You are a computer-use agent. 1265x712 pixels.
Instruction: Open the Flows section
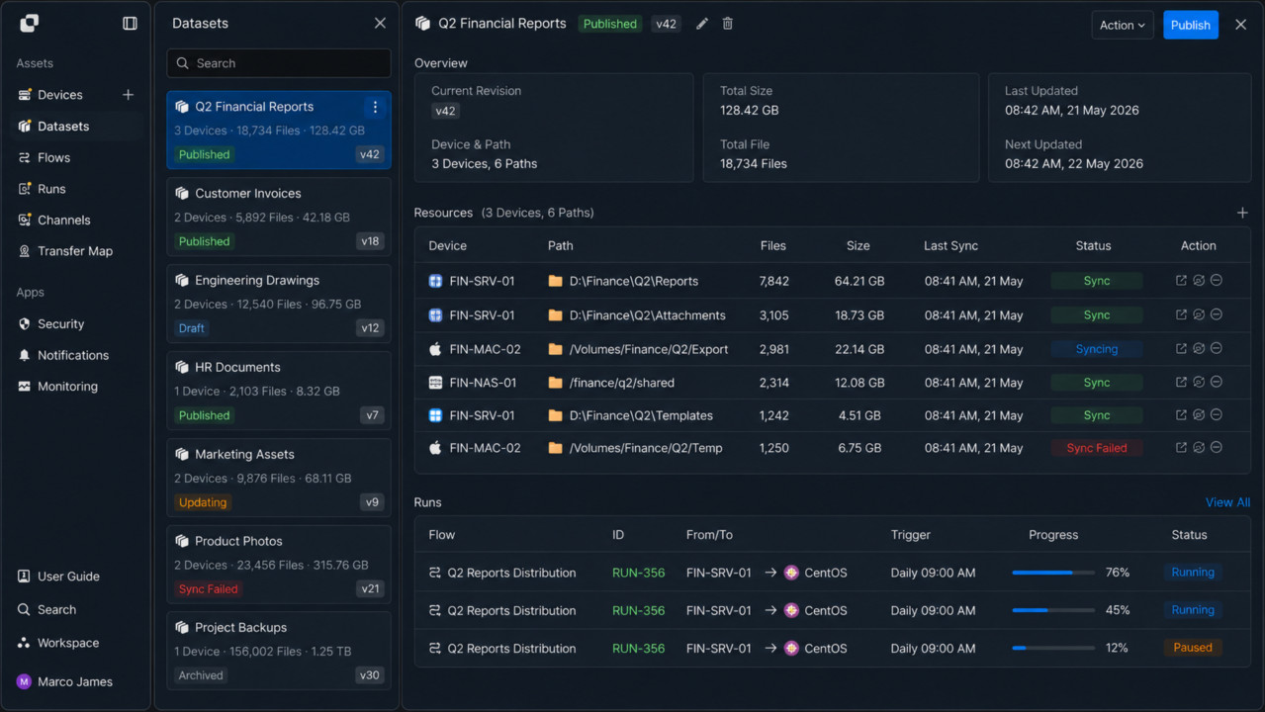[54, 157]
